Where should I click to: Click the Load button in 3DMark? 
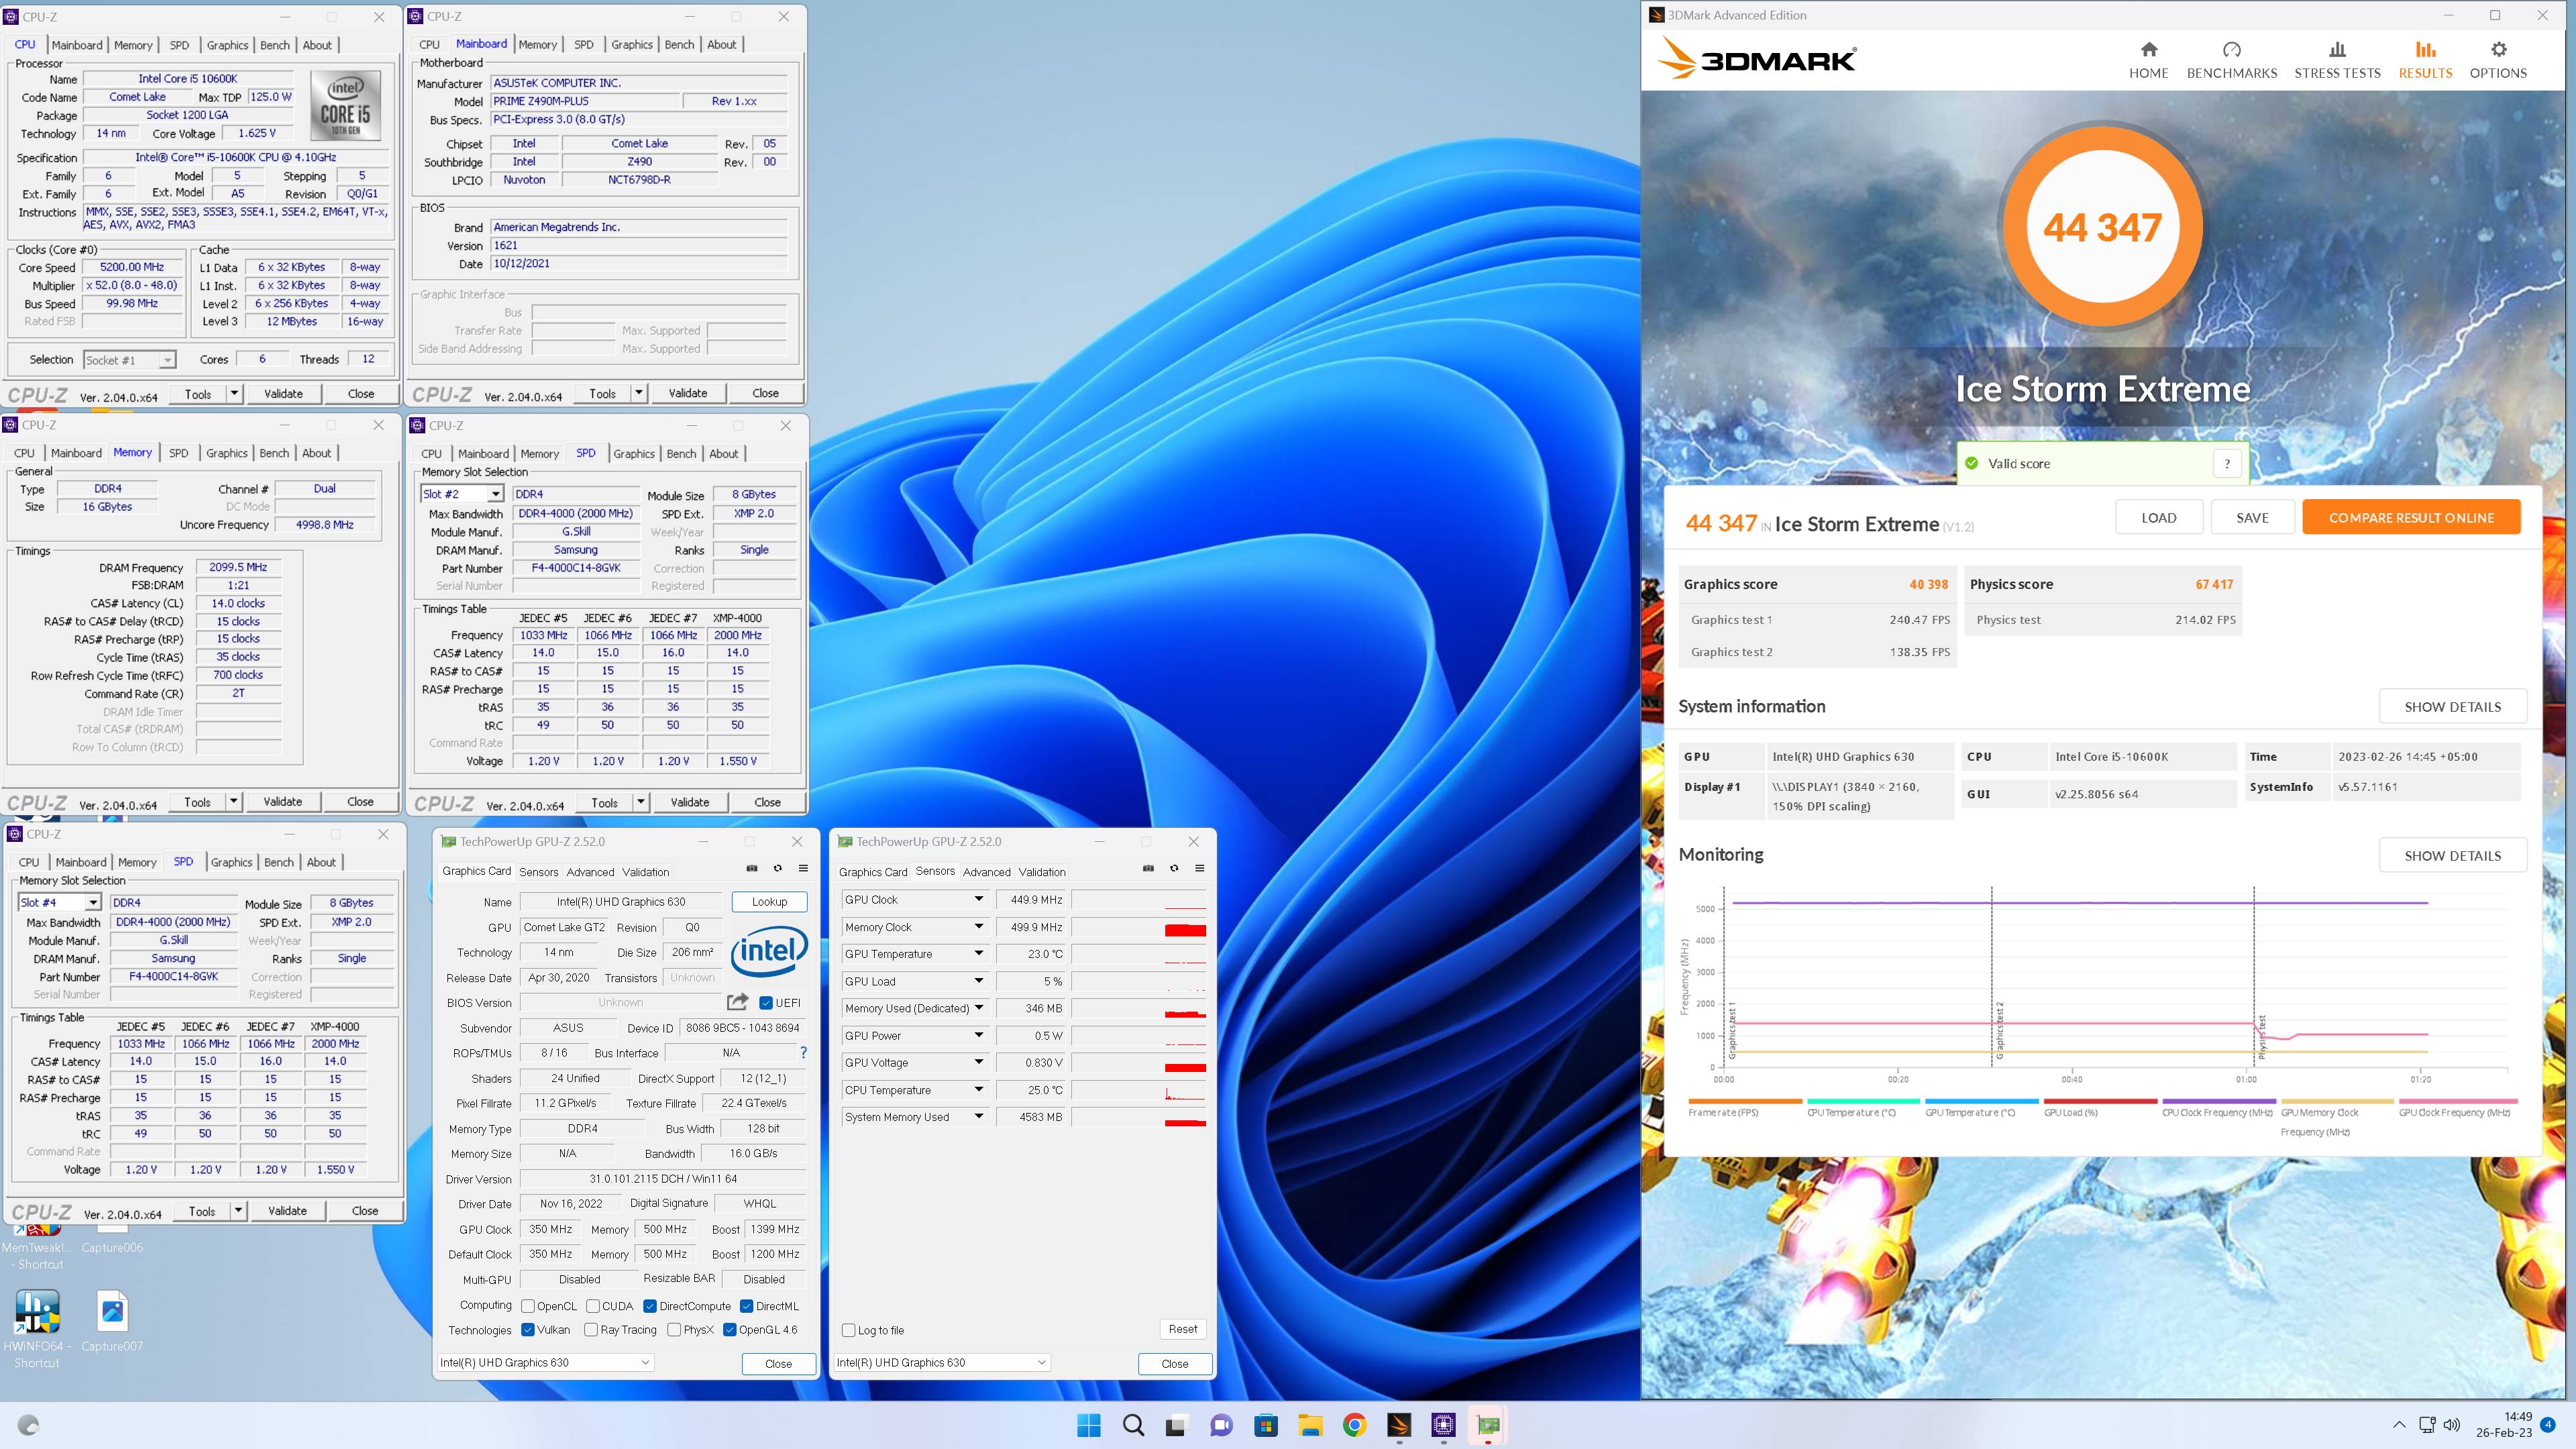pos(2159,518)
